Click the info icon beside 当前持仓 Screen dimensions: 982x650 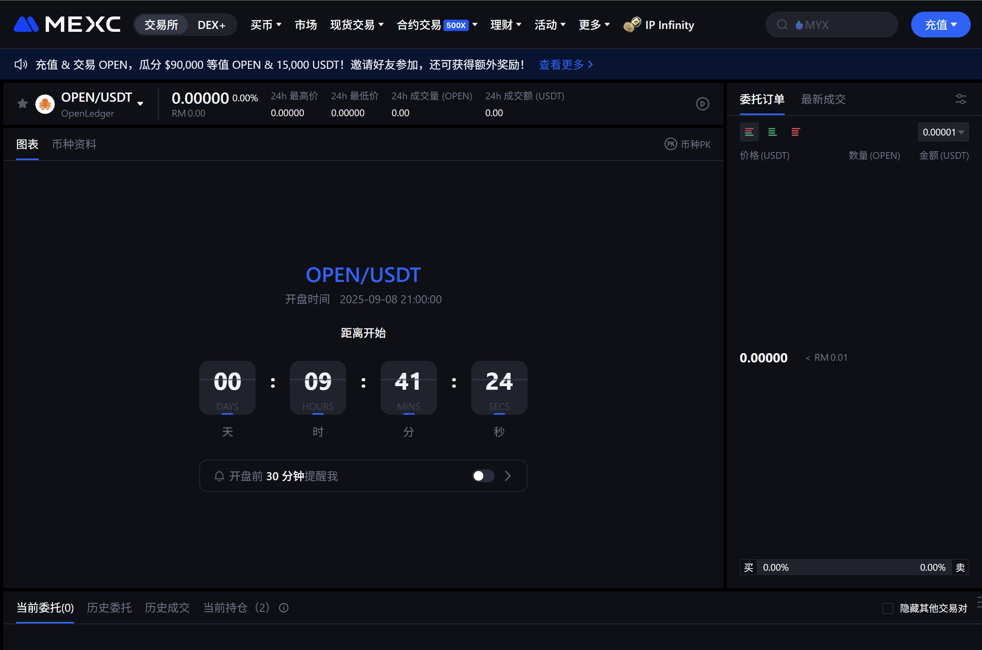point(284,608)
